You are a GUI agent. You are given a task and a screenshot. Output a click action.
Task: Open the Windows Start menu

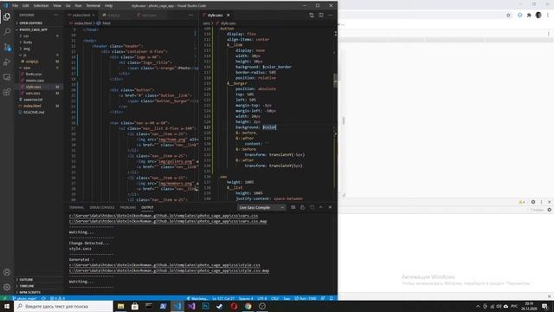7,306
